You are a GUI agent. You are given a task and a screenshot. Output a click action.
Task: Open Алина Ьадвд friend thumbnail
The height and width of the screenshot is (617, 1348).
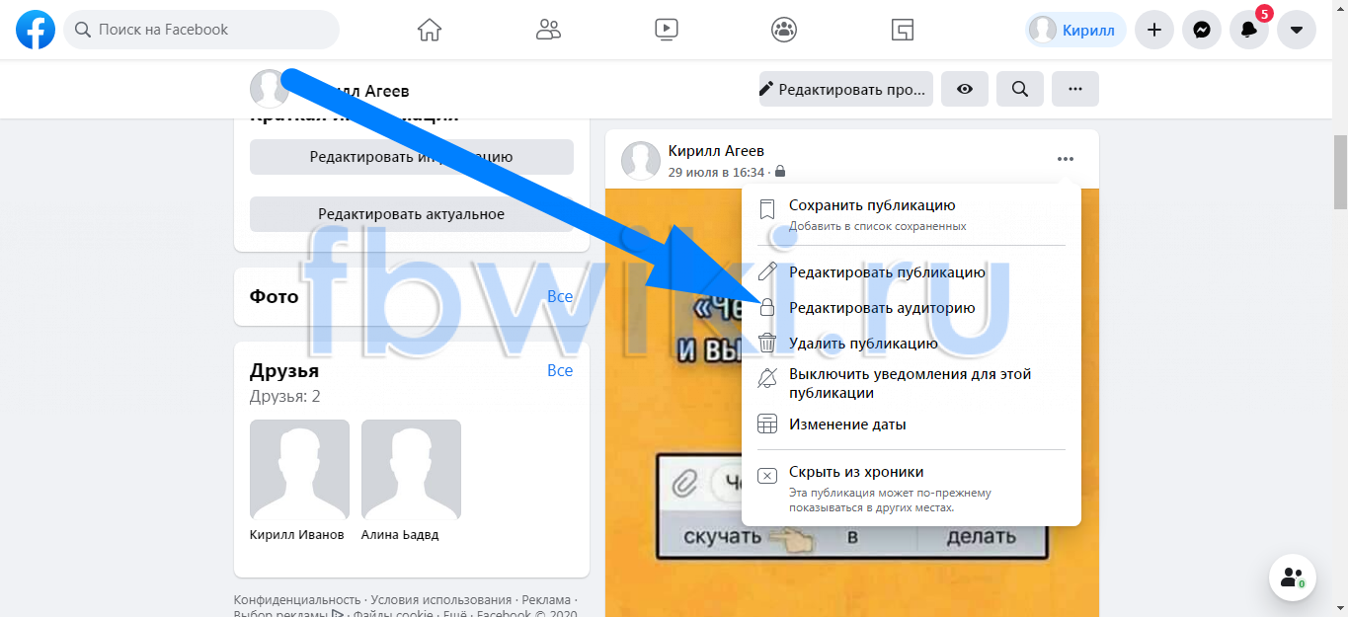411,469
